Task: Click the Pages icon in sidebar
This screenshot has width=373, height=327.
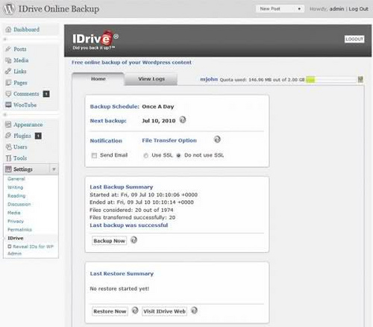Action: 8,83
